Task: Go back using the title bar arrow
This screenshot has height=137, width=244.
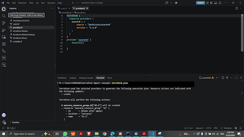Action: (73, 3)
